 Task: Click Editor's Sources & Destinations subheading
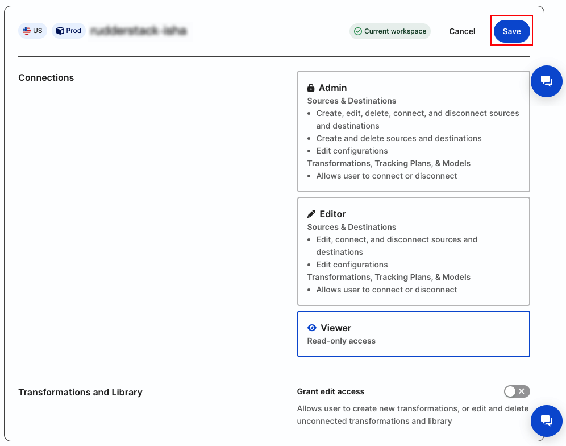click(351, 227)
